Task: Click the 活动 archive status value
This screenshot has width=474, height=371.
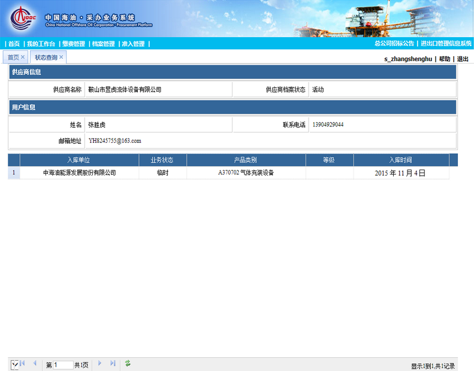Action: click(318, 89)
